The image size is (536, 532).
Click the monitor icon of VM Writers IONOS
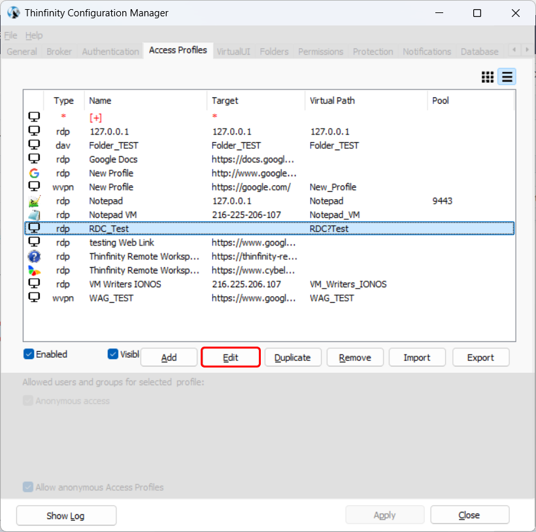(34, 283)
